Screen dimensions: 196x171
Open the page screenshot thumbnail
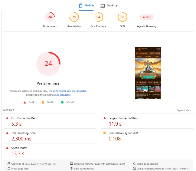(x=148, y=73)
